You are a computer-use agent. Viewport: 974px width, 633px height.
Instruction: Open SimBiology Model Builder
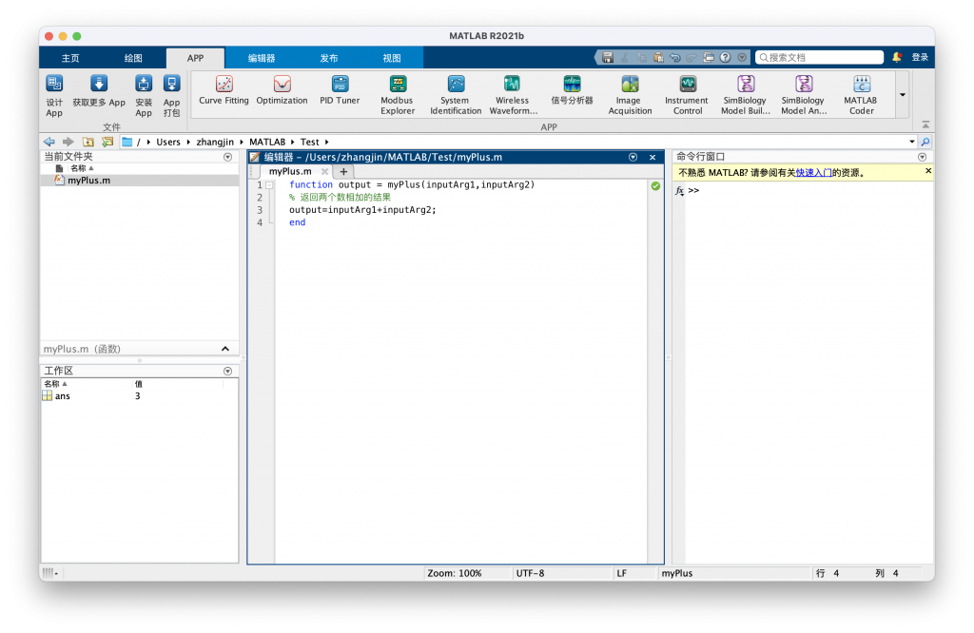[x=746, y=96]
